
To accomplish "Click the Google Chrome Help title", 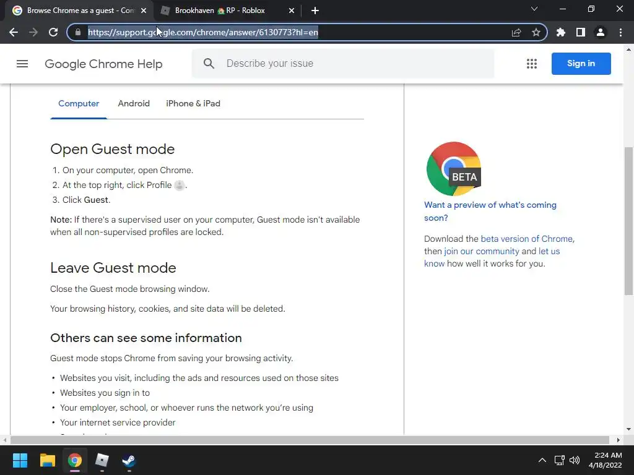I will point(103,64).
